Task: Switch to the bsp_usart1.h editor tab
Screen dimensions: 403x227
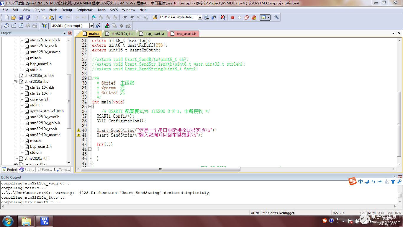Action: click(184, 34)
